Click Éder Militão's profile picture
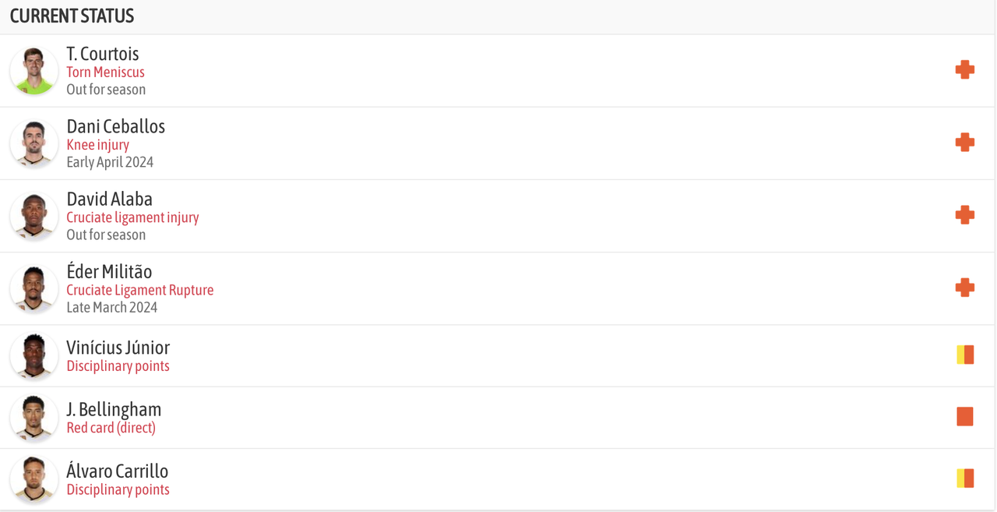 [34, 288]
